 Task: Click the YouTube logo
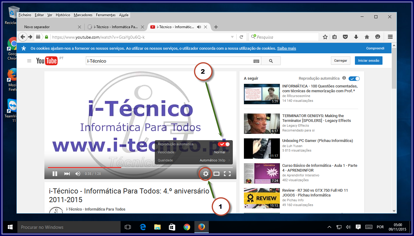tap(47, 61)
